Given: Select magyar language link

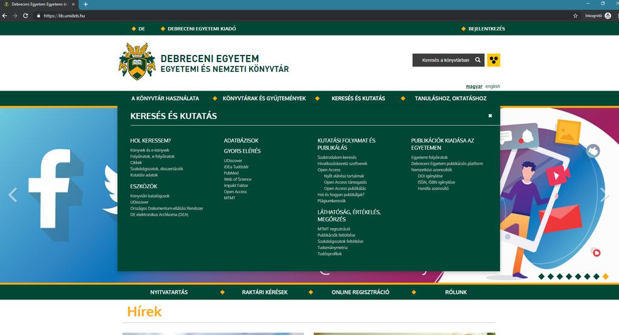Looking at the screenshot, I should tap(474, 86).
